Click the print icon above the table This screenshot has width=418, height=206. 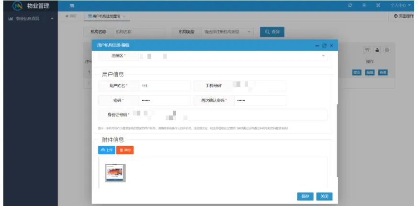(x=377, y=50)
